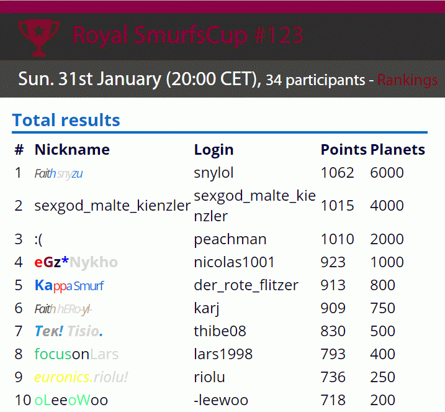Select the Tek! Tisio. nickname
The height and width of the screenshot is (412, 445).
69,331
